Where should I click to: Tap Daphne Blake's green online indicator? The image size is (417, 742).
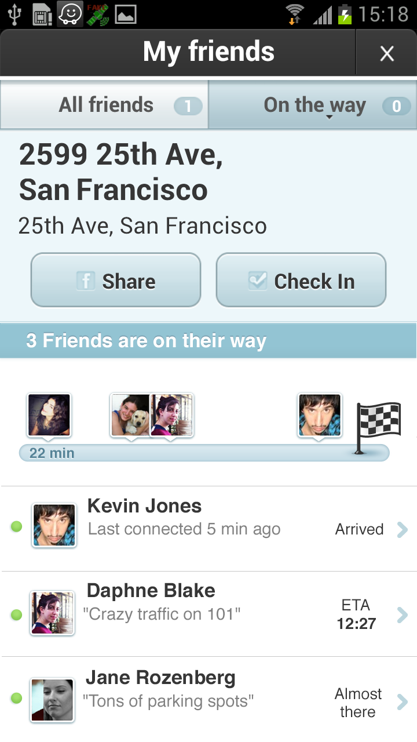coord(16,614)
